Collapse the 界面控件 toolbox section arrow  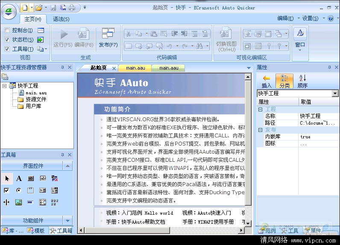point(67,166)
